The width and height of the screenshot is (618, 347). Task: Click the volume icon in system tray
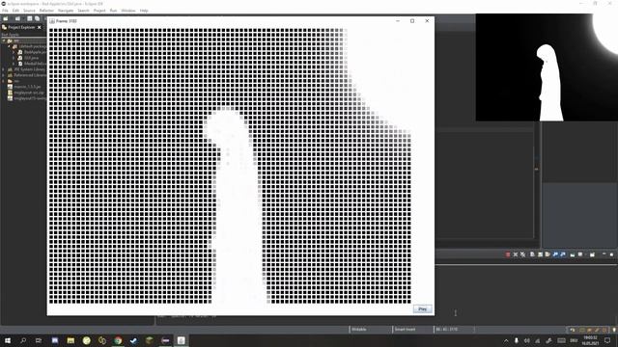[x=527, y=340]
